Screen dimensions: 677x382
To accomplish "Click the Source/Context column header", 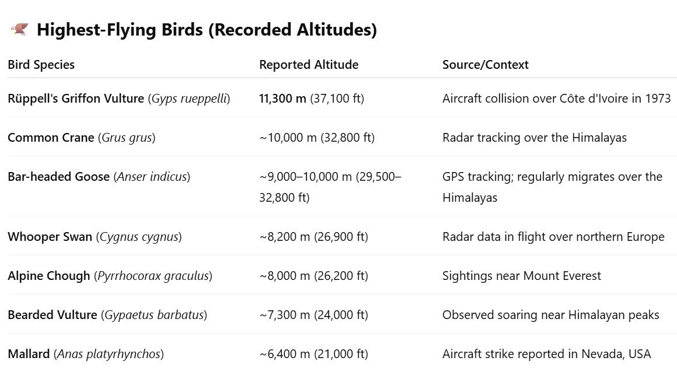I will tap(486, 65).
